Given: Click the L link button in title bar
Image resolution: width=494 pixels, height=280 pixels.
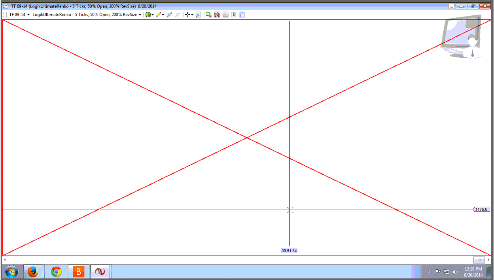Looking at the screenshot, I should pyautogui.click(x=451, y=6).
